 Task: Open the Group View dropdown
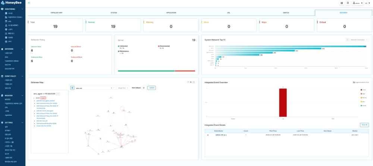tap(123, 88)
